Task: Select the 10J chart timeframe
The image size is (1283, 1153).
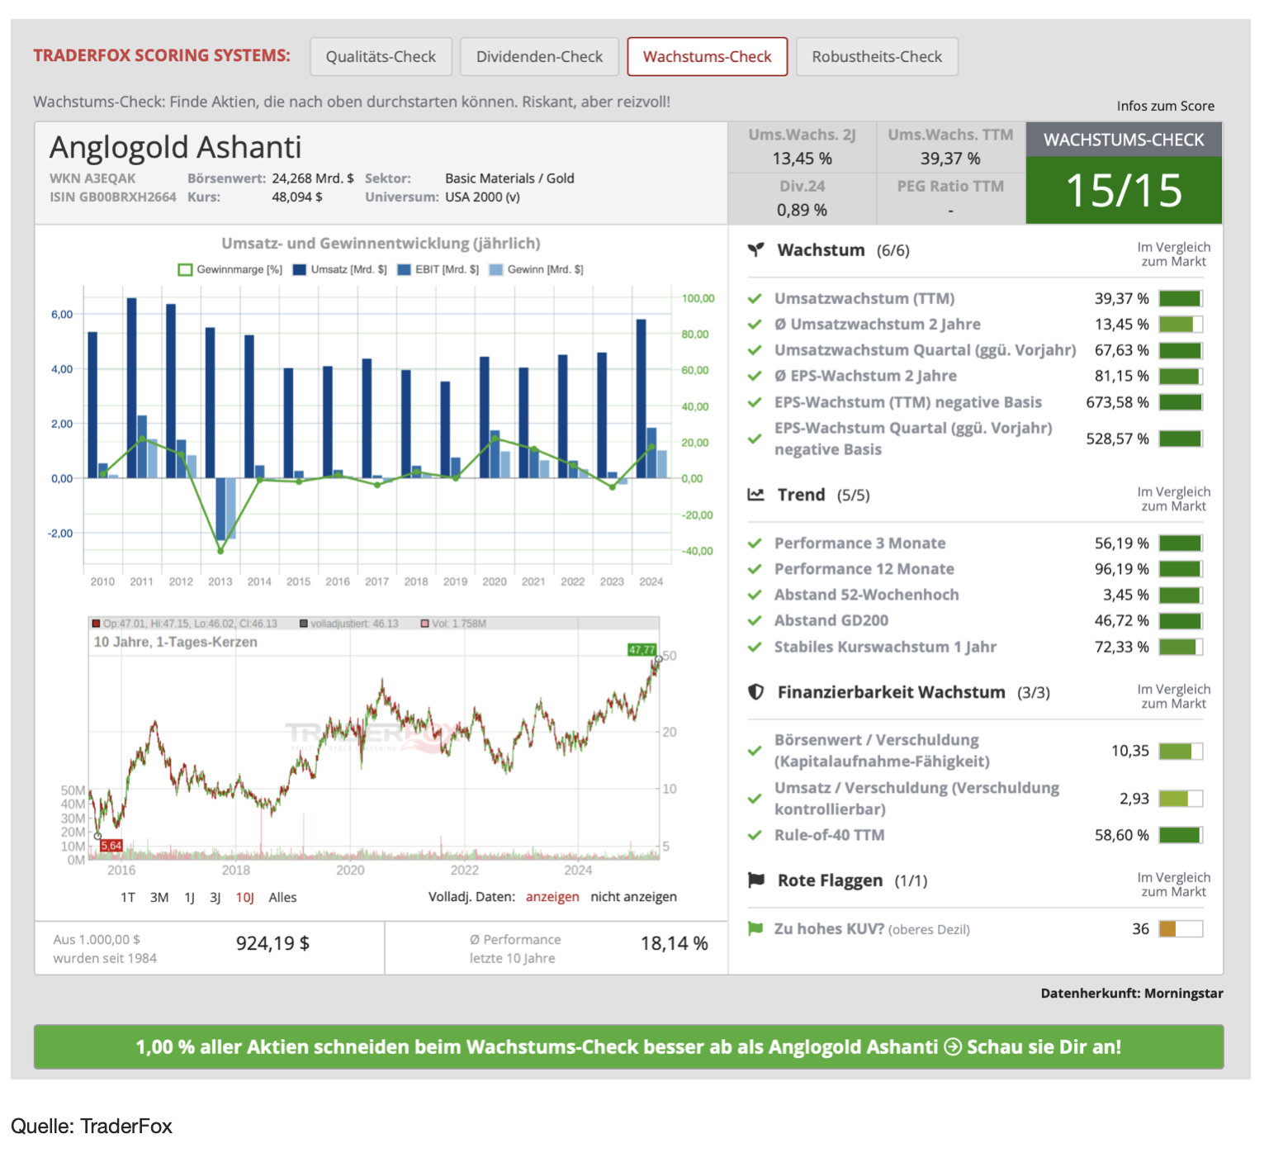Action: pyautogui.click(x=245, y=897)
